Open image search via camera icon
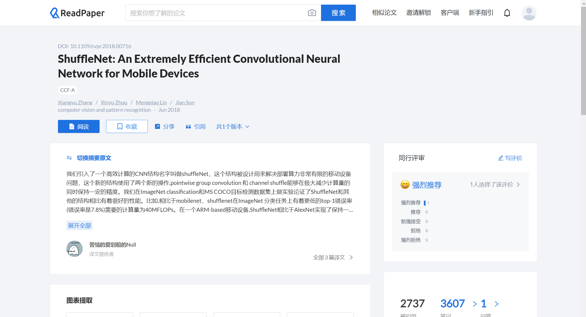The width and height of the screenshot is (586, 317). click(312, 13)
